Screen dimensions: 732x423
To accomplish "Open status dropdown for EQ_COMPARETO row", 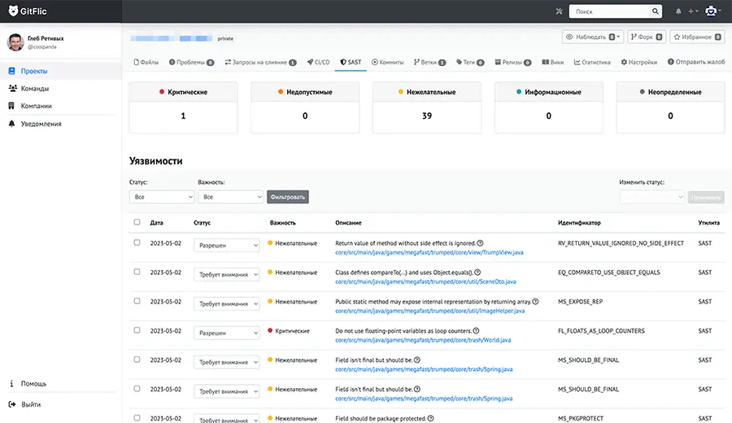I will pos(226,274).
